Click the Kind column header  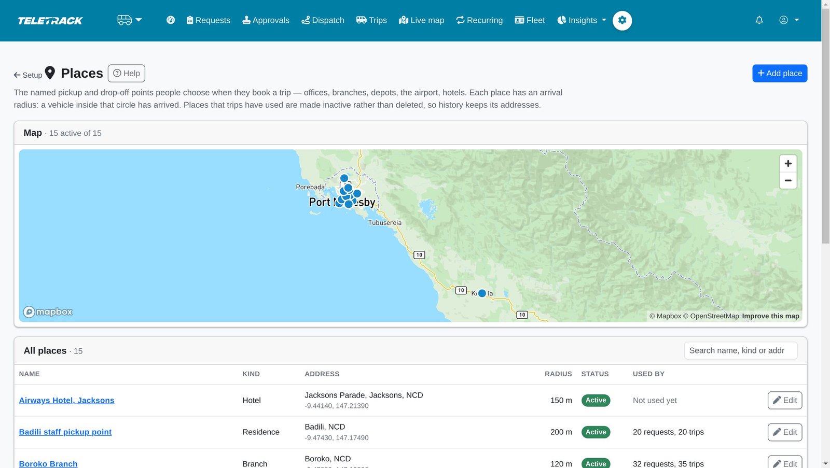(251, 374)
